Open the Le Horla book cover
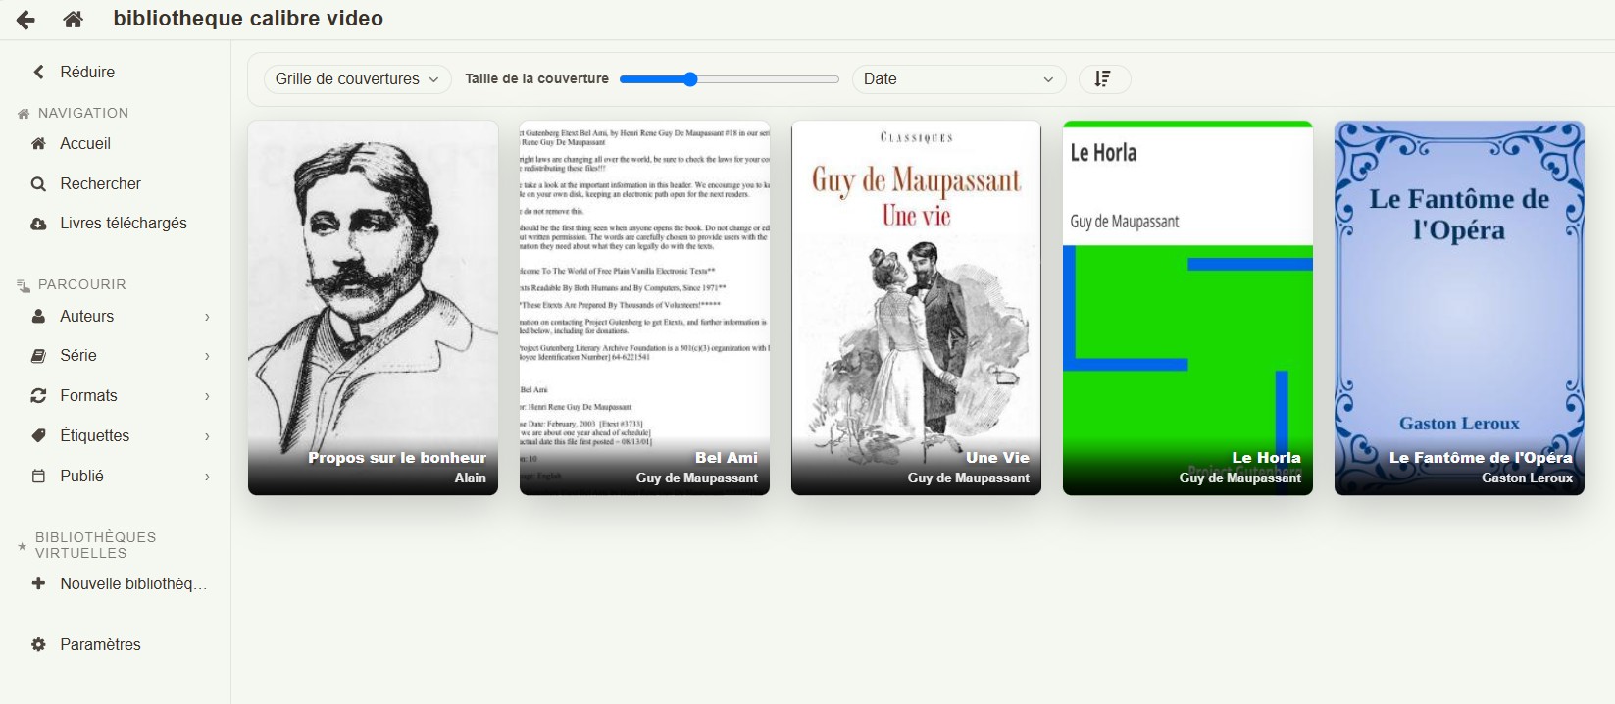This screenshot has height=704, width=1615. tap(1187, 308)
